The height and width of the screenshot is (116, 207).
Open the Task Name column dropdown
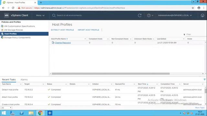pos(21,84)
